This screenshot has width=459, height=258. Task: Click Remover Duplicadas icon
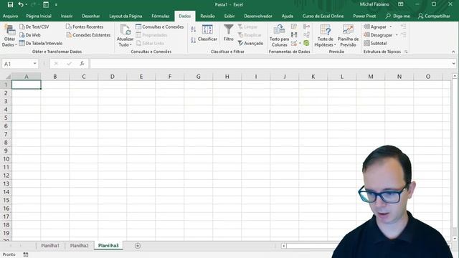[x=294, y=35]
